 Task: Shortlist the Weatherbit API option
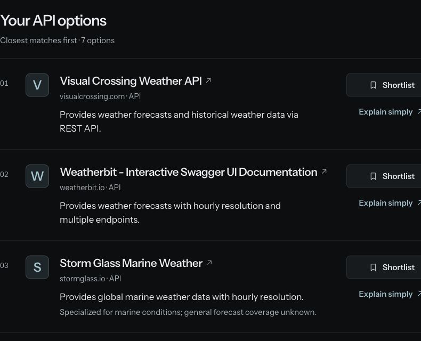click(x=384, y=176)
